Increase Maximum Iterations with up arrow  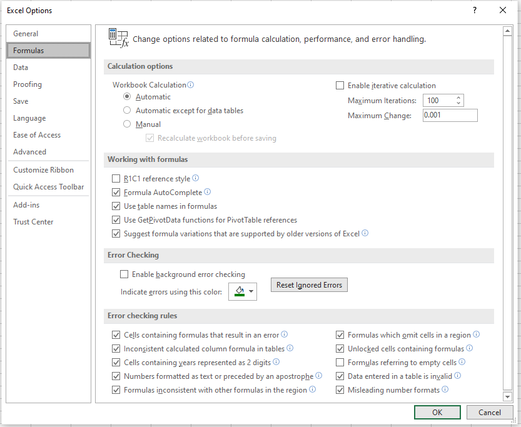[458, 98]
